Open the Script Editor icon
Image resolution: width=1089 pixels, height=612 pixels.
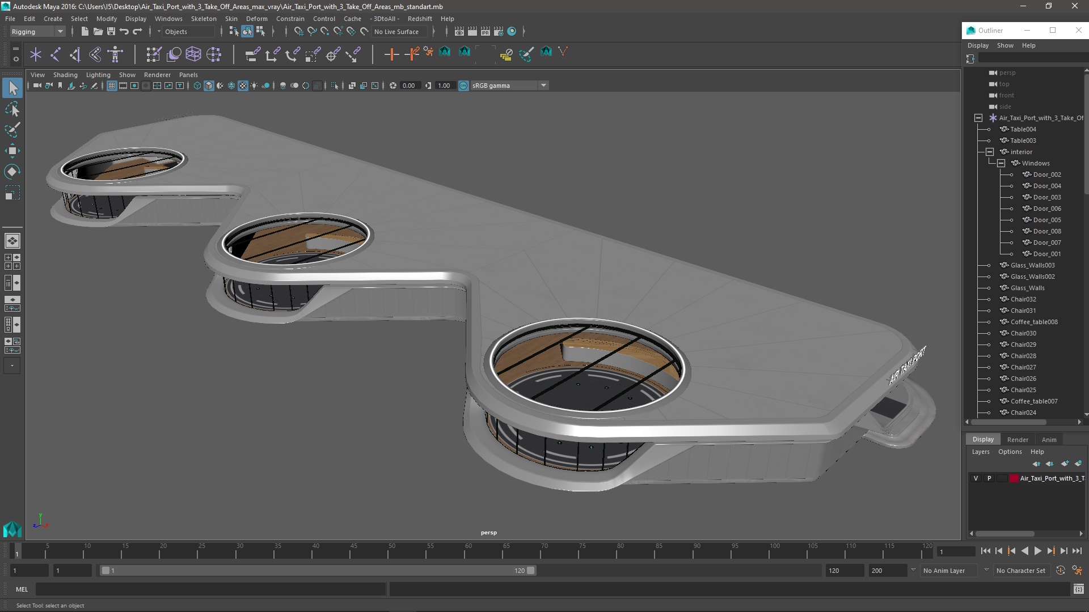tap(1078, 589)
